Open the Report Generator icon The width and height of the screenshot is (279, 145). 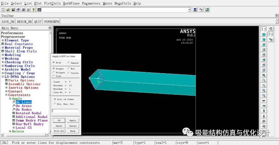(x=28, y=10)
